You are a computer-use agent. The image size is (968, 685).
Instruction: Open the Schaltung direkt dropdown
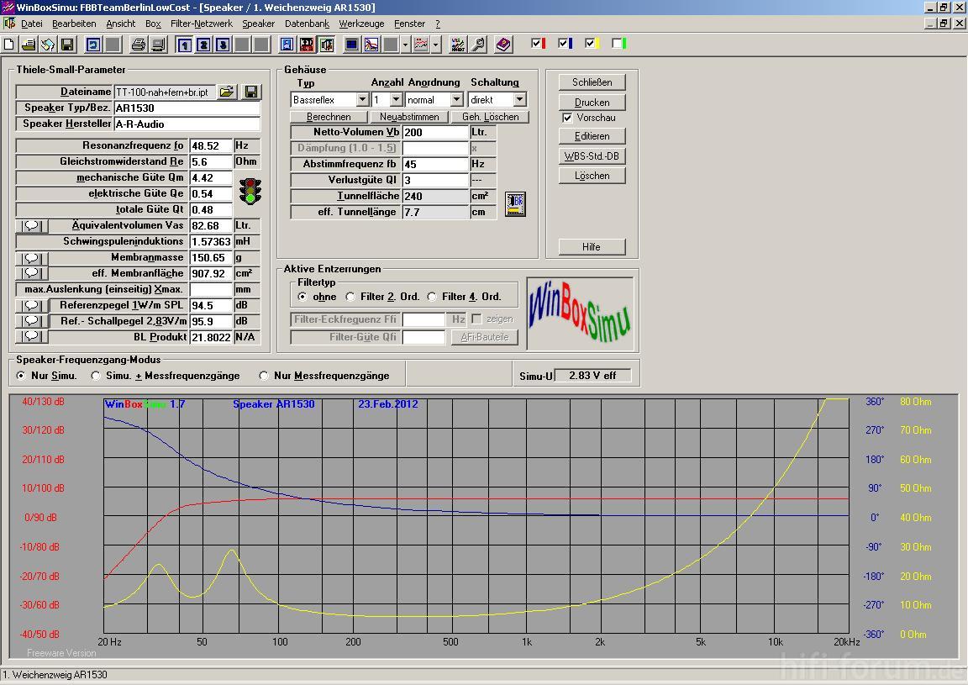(520, 99)
